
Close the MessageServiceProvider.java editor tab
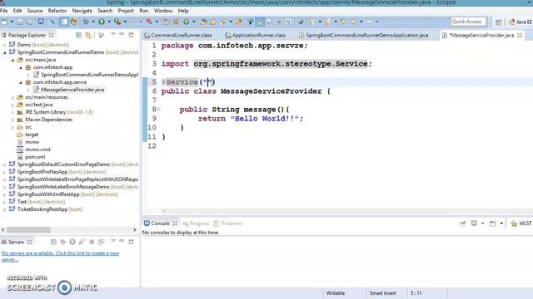(x=520, y=35)
